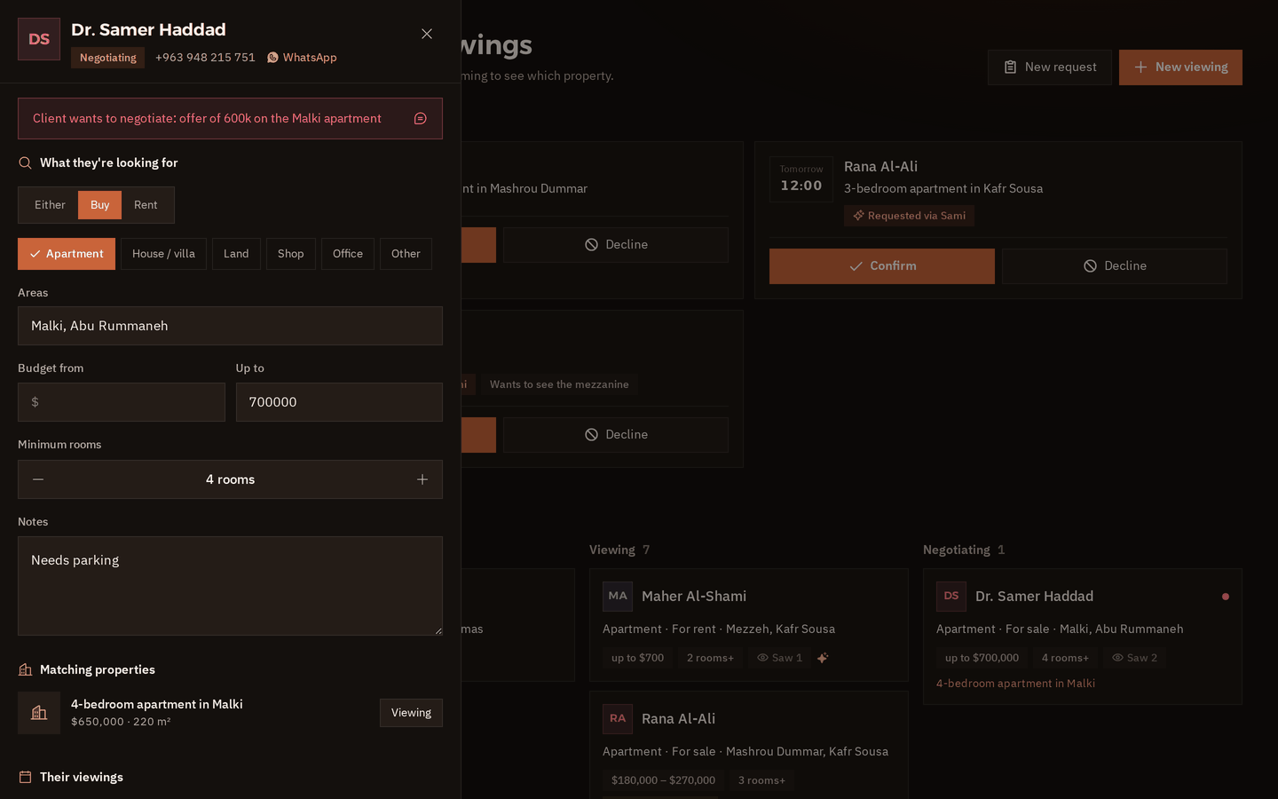Viewport: 1278px width, 799px height.
Task: Open WhatsApp chat with Dr. Samer Haddad
Action: pyautogui.click(x=302, y=58)
